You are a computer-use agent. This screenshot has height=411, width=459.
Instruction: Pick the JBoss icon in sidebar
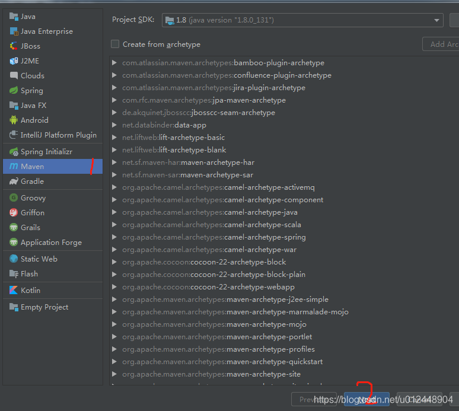pyautogui.click(x=14, y=46)
